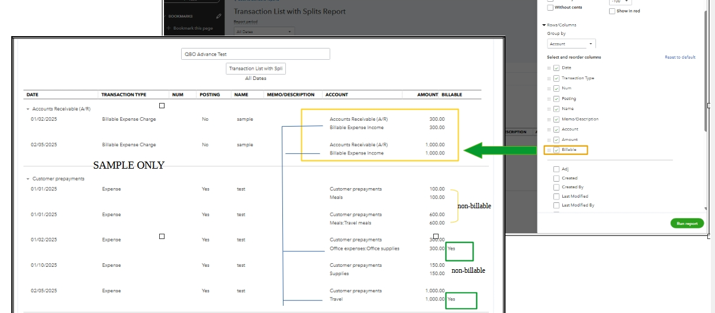Click the drag handle next to Date column
Image resolution: width=715 pixels, height=313 pixels.
coord(549,68)
